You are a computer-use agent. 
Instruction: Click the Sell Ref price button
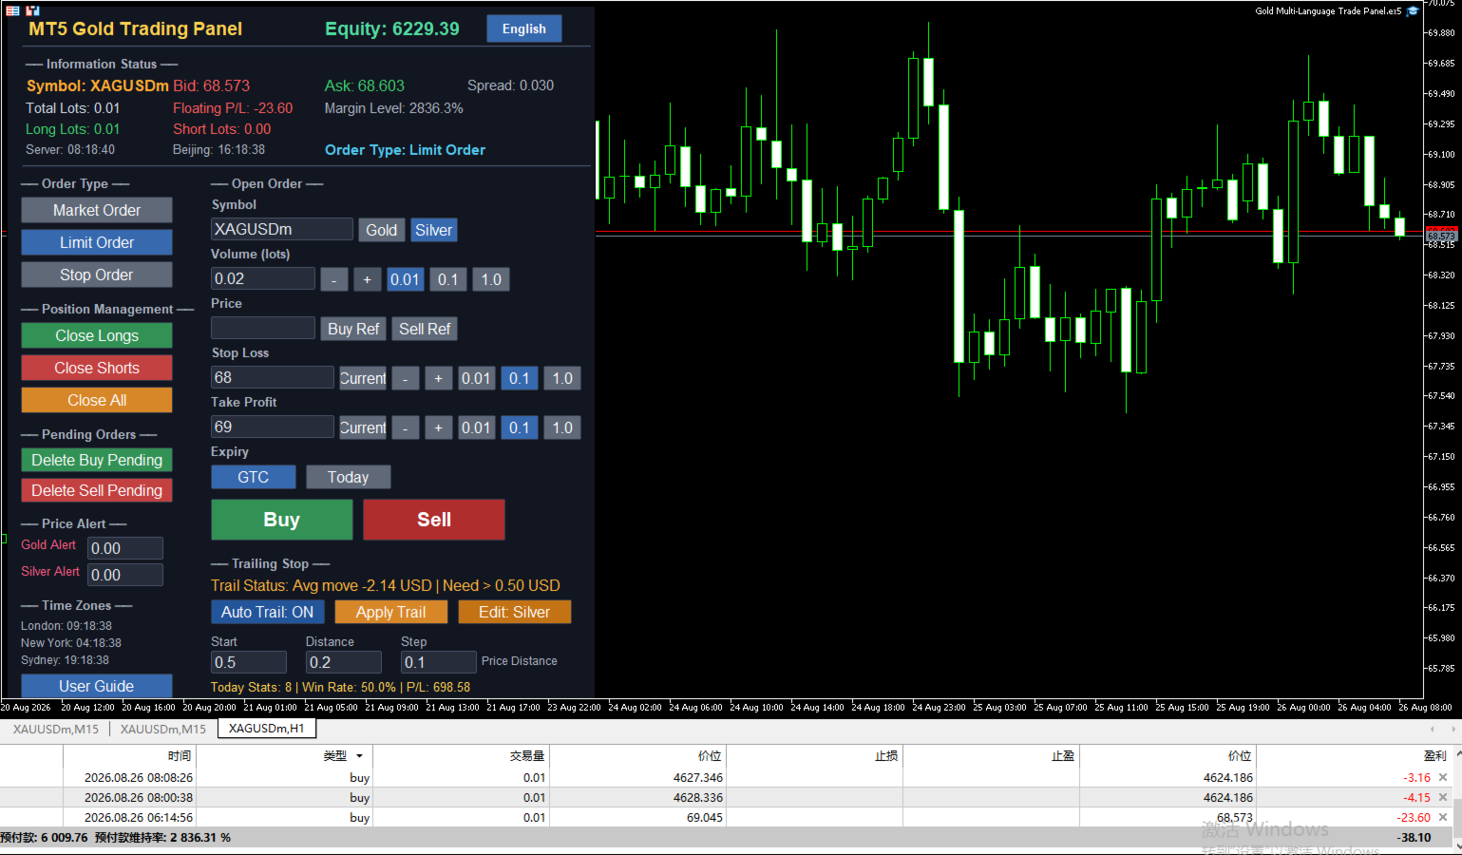425,329
